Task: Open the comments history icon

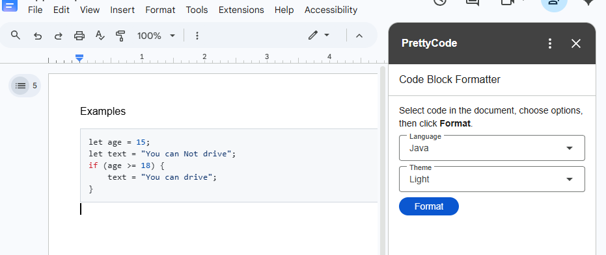Action: tap(473, 2)
